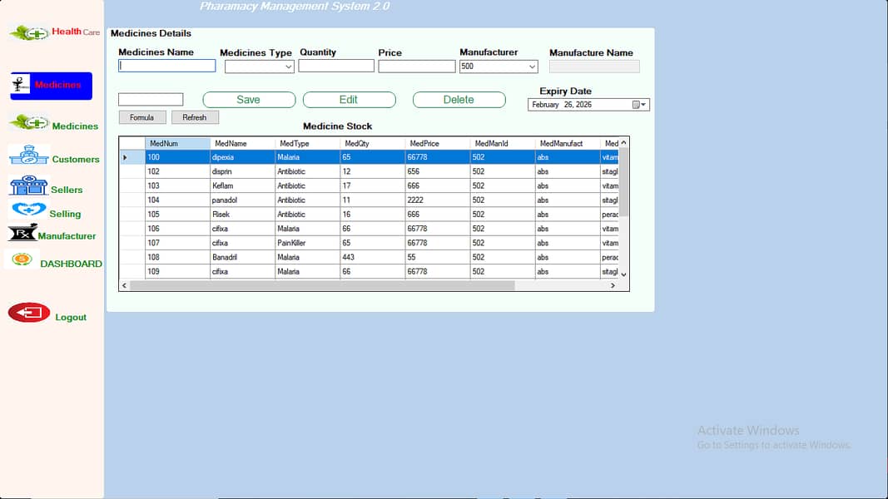Open Manufacturer via the Rx icon

pos(22,233)
